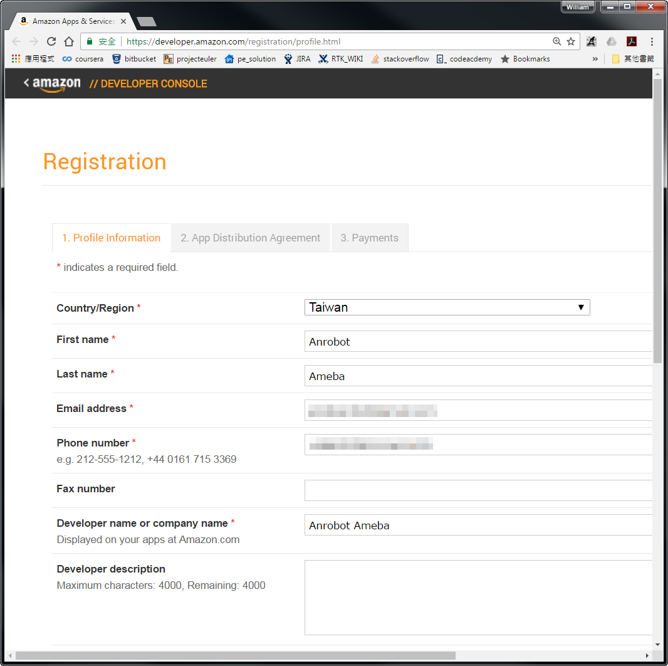Open the bitbucket bookmark
The width and height of the screenshot is (668, 666).
coord(134,59)
